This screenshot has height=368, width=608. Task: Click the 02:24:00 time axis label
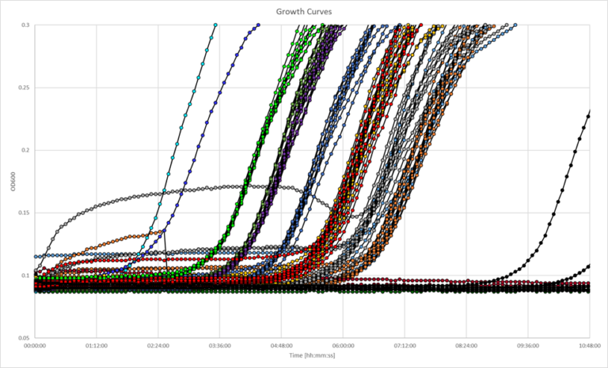click(158, 346)
